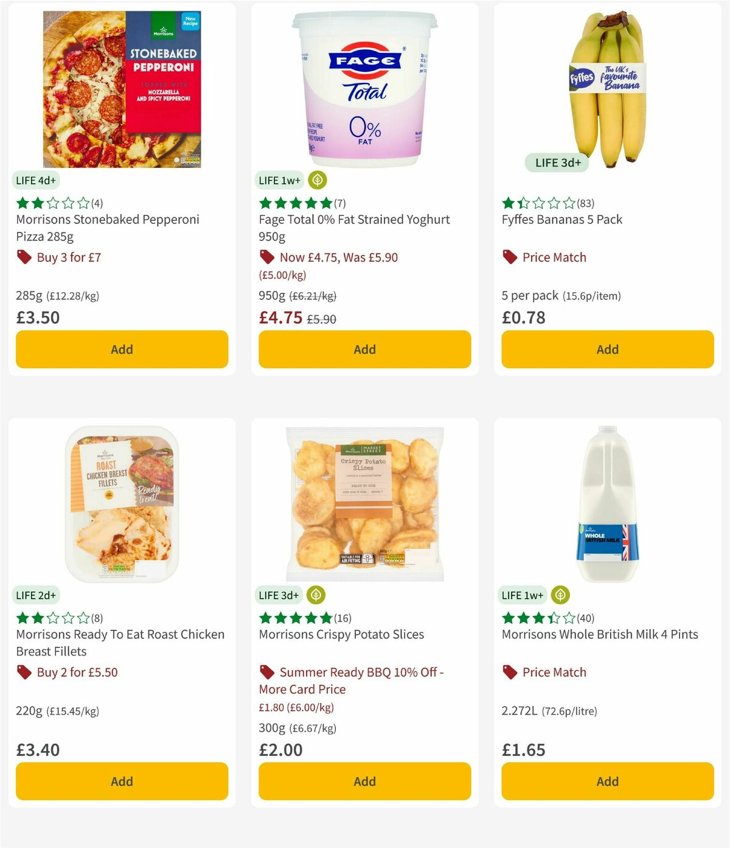730x849 pixels.
Task: Open the (16) reviews for Crispy Potato Slices
Action: (x=342, y=617)
